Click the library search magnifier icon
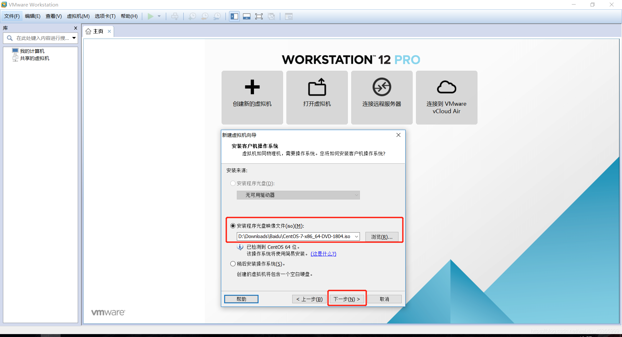622x337 pixels. [x=10, y=38]
